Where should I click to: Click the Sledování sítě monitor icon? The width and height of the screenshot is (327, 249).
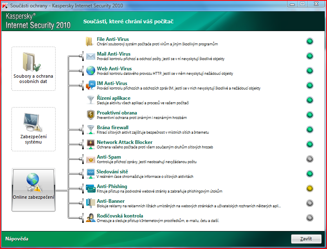90,174
